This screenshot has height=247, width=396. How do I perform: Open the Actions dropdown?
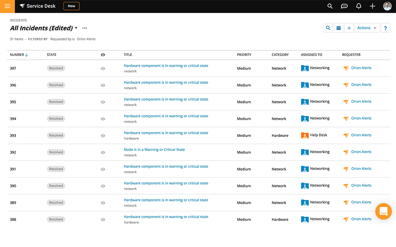[367, 28]
